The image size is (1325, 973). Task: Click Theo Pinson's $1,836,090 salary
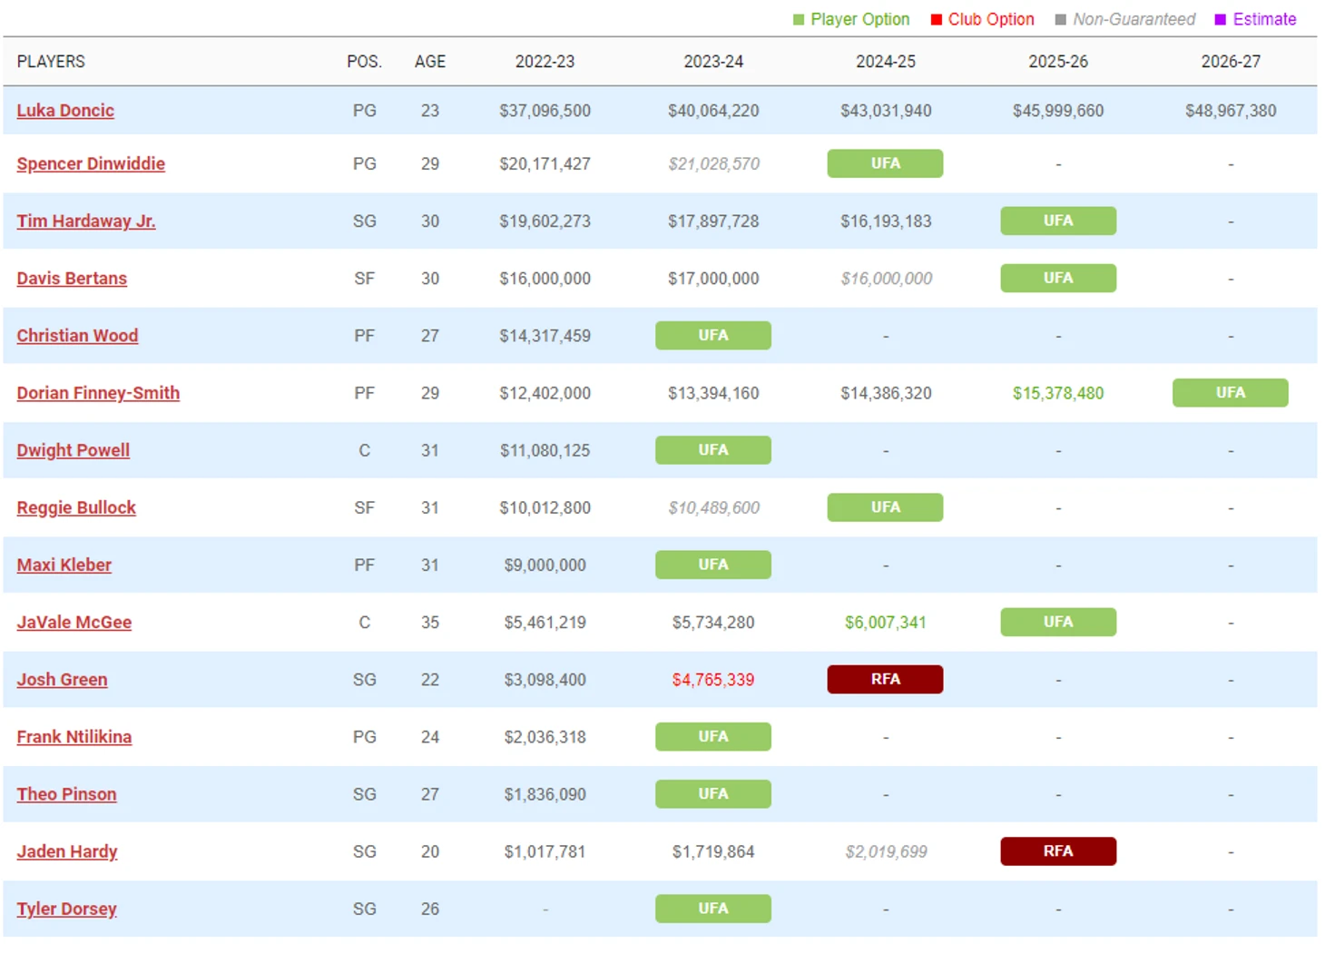tap(545, 794)
